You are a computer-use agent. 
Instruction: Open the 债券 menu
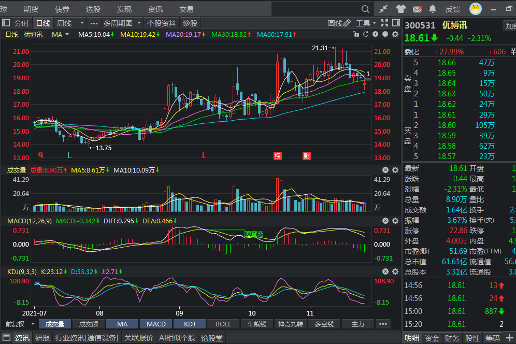click(62, 9)
